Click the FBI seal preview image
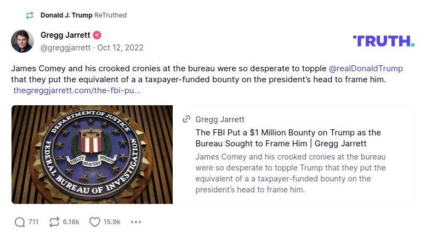The height and width of the screenshot is (239, 426). coord(92,155)
